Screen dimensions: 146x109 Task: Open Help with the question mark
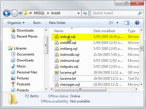tap(137, 23)
